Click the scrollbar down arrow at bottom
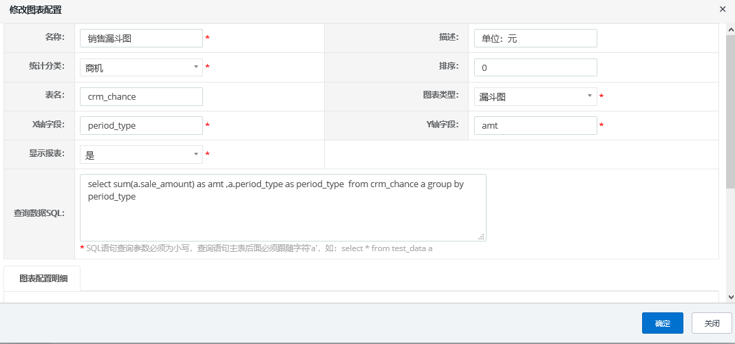735x344 pixels. pos(730,297)
